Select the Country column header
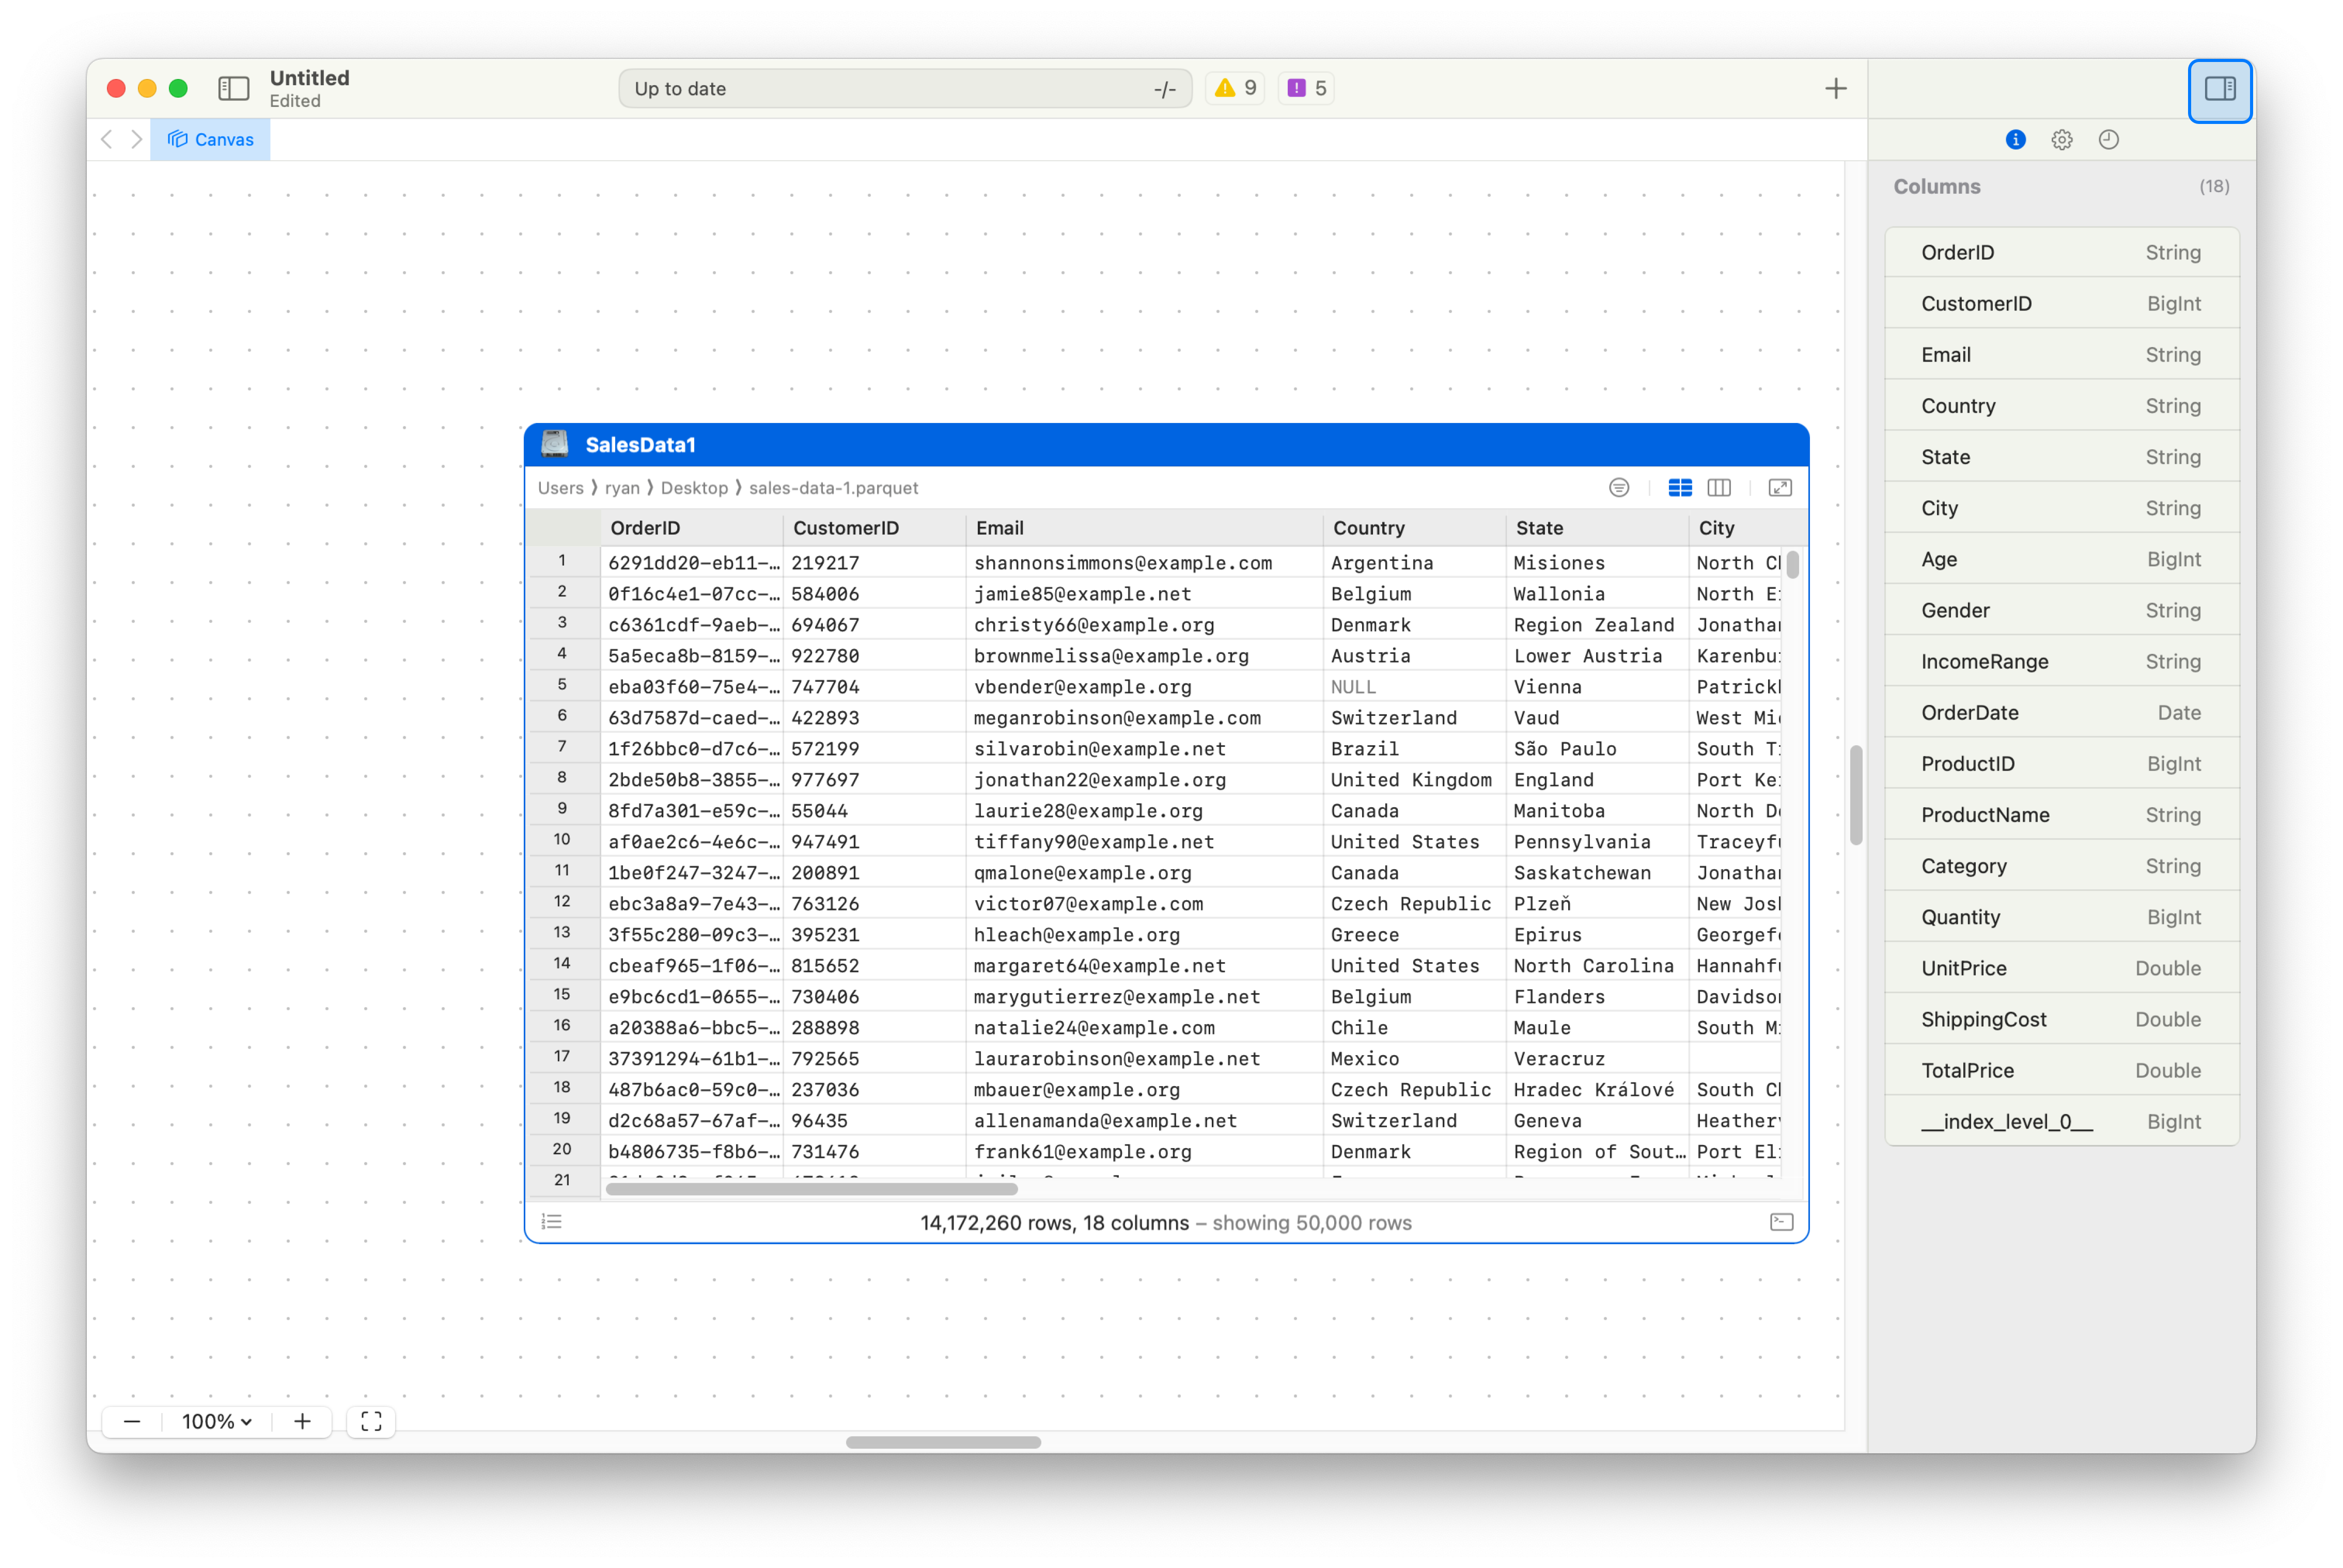The image size is (2343, 1568). pos(1414,527)
